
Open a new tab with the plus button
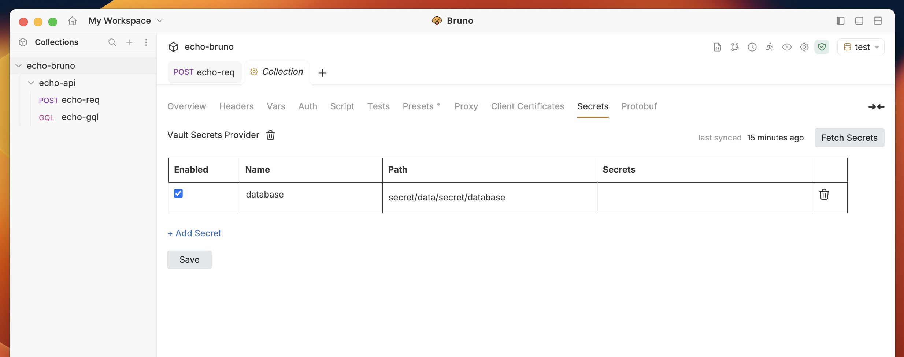[x=322, y=73]
